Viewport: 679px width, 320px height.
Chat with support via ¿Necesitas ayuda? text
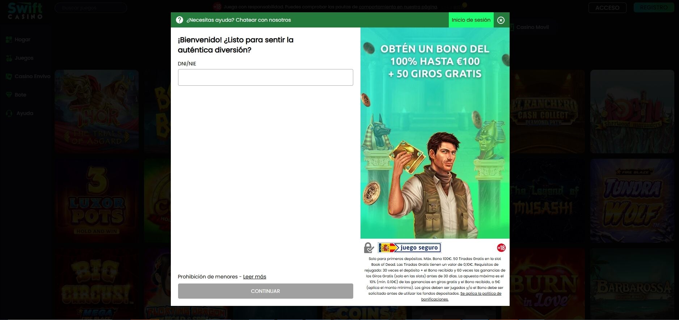point(239,20)
